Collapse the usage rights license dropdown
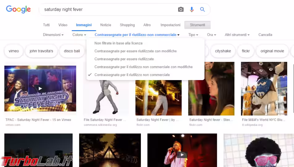The width and height of the screenshot is (294, 167). click(137, 35)
